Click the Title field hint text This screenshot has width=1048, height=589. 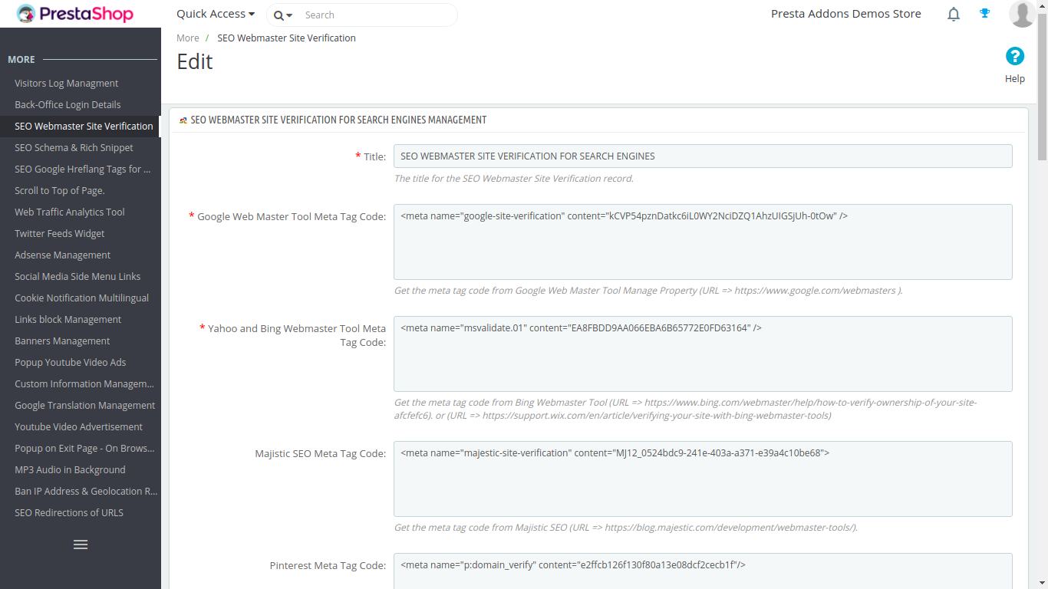(514, 179)
